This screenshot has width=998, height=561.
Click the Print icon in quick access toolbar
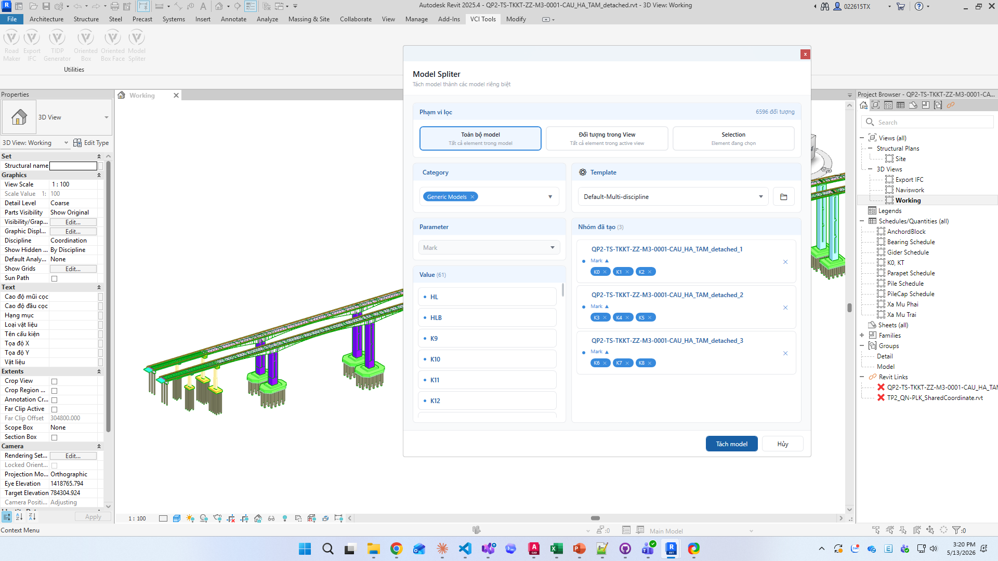(114, 6)
